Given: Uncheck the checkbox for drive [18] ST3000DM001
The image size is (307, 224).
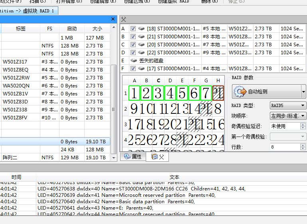Looking at the screenshot, I should [x=133, y=29].
